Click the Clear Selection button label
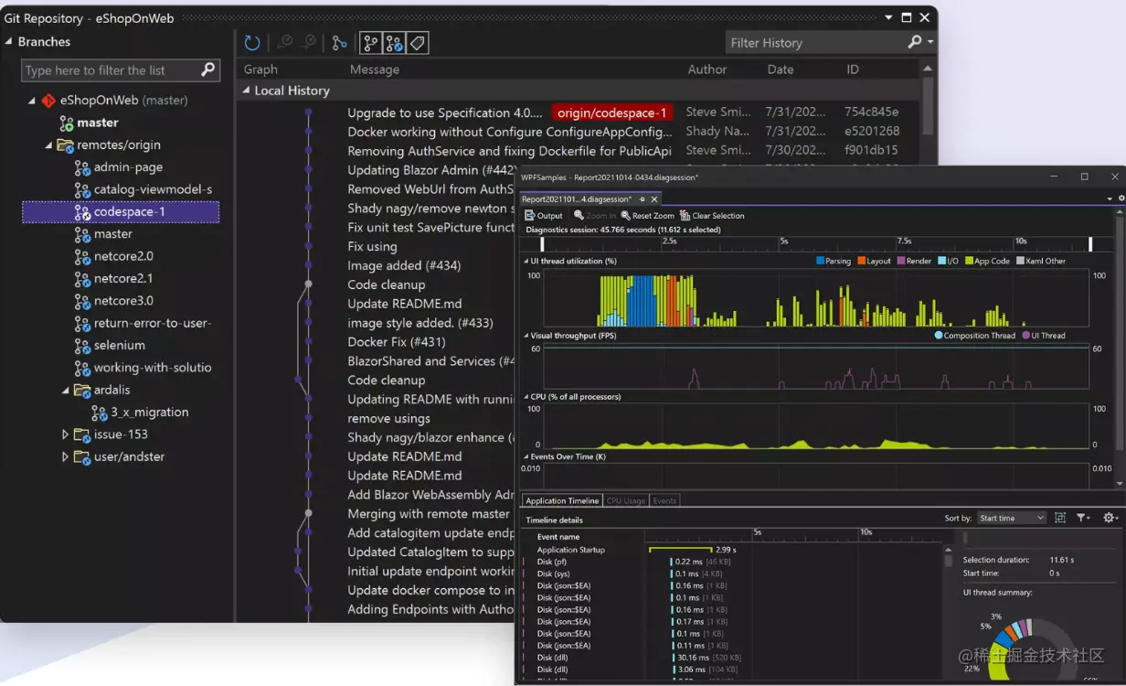Image resolution: width=1126 pixels, height=686 pixels. click(x=718, y=216)
